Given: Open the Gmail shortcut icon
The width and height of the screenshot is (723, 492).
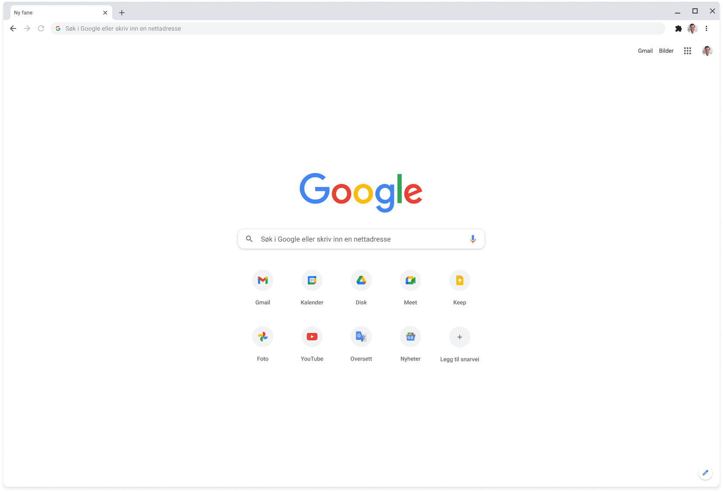Looking at the screenshot, I should 262,281.
